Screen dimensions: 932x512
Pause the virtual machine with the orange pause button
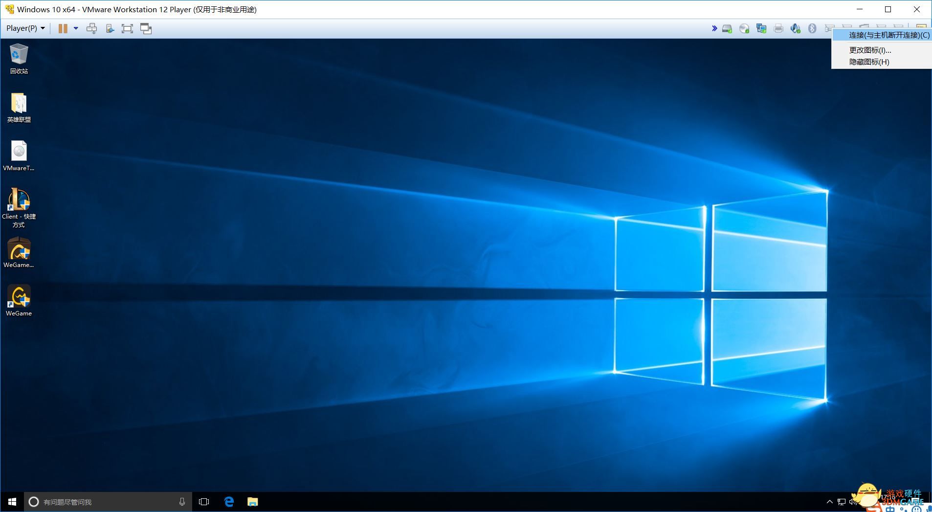tap(63, 28)
